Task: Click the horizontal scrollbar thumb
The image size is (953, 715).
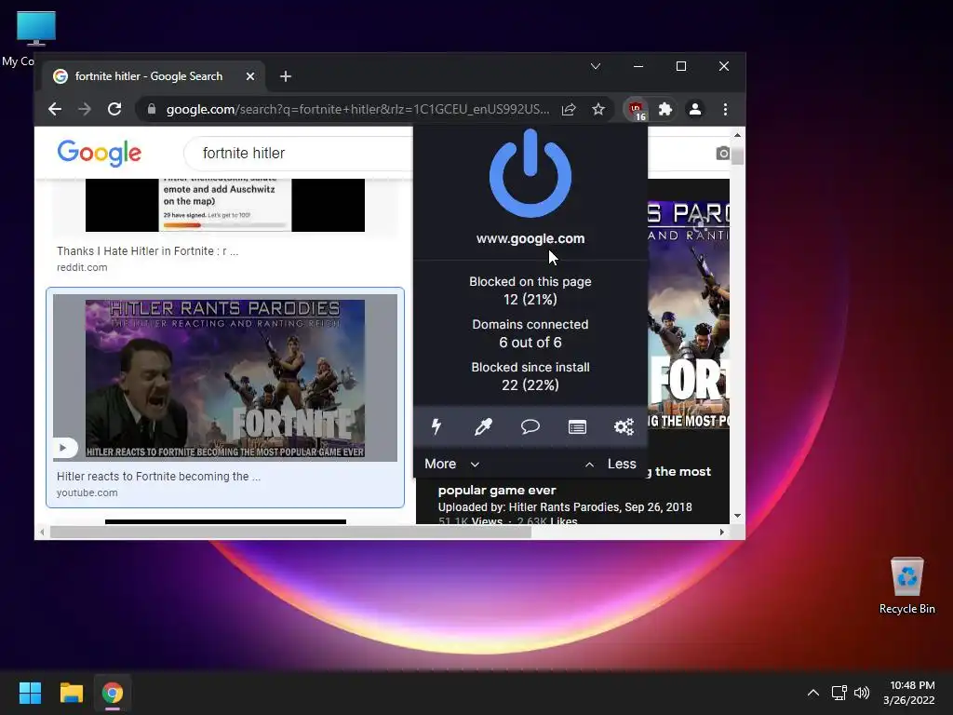Action: click(x=290, y=532)
